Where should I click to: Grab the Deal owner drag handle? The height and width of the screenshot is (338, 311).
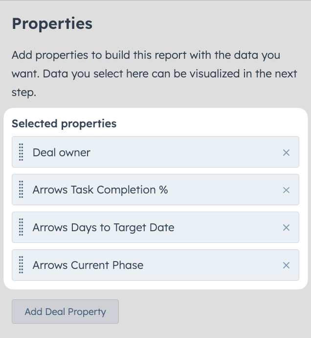tap(21, 152)
